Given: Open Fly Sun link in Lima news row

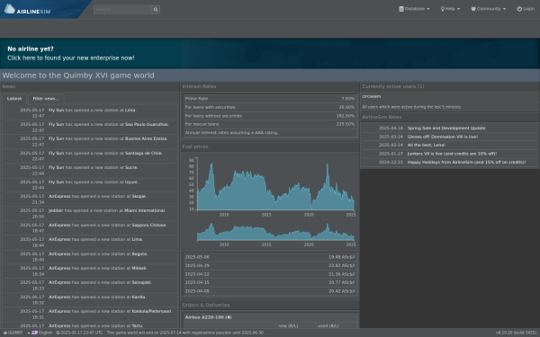Looking at the screenshot, I should pos(56,110).
